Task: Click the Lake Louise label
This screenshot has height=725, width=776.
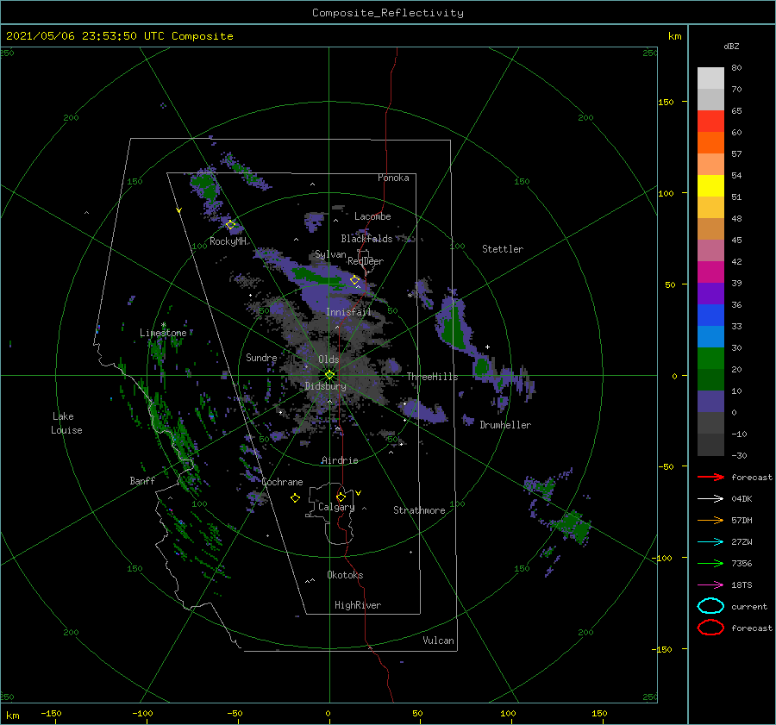Action: click(66, 423)
